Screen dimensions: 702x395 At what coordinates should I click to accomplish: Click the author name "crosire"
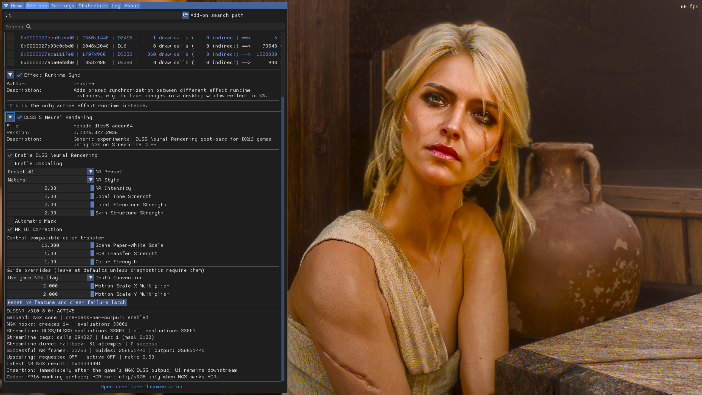[84, 83]
